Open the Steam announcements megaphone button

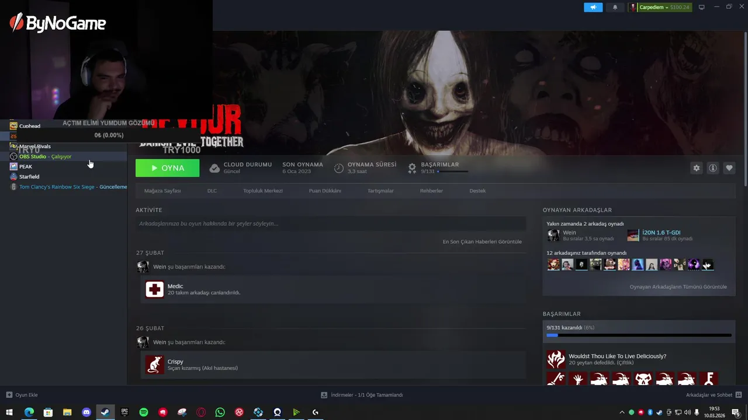click(593, 7)
